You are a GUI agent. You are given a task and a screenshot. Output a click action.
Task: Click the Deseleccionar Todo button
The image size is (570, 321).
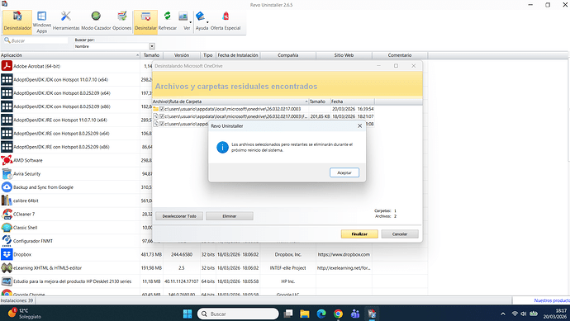pos(179,216)
